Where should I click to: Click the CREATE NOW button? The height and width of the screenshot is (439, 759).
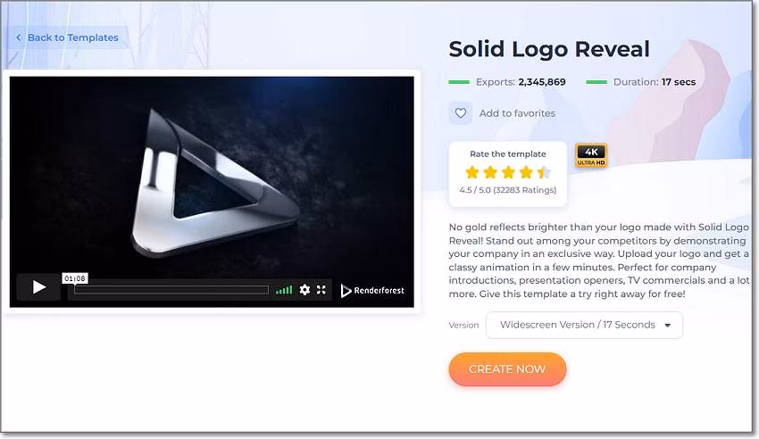(507, 369)
